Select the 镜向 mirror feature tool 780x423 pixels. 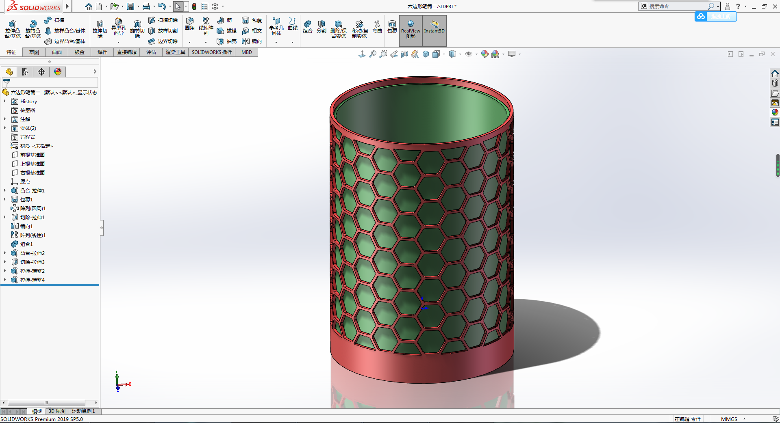[252, 41]
